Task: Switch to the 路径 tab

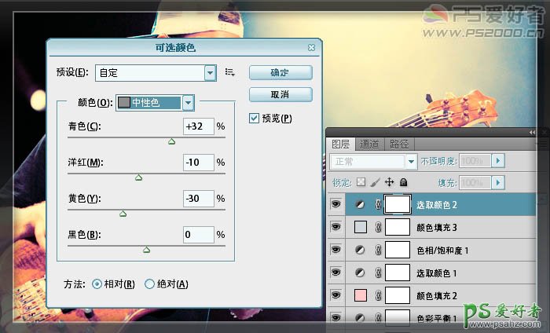Action: tap(399, 144)
